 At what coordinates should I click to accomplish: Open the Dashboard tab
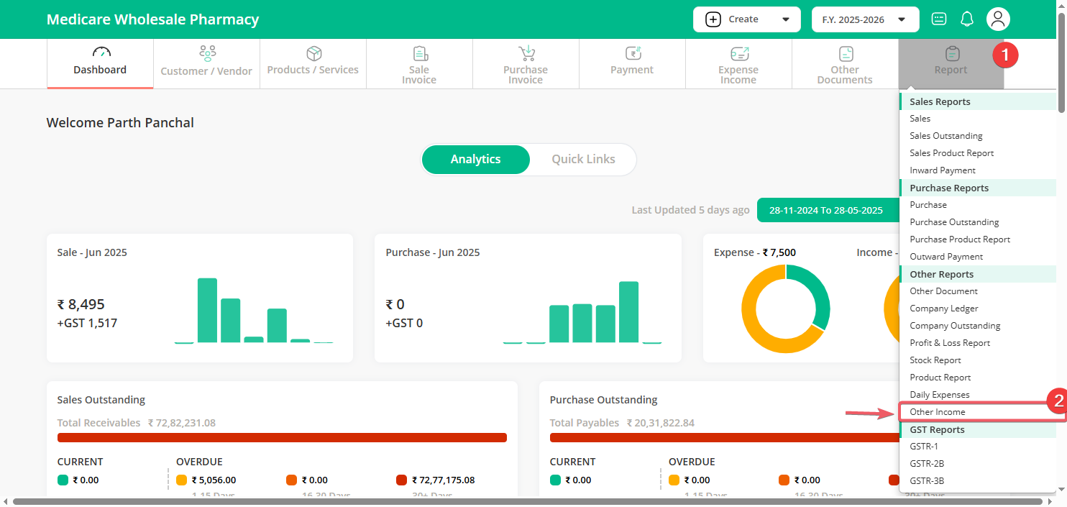click(100, 63)
